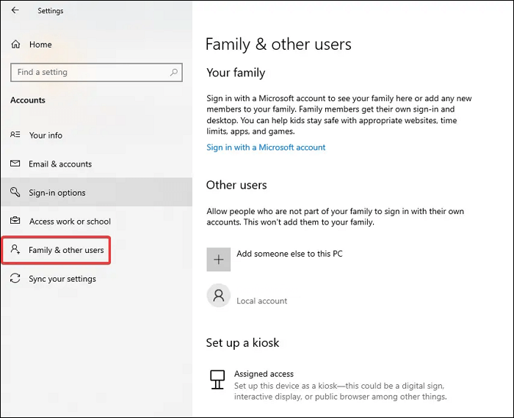Go to Email & accounts section

[x=60, y=164]
